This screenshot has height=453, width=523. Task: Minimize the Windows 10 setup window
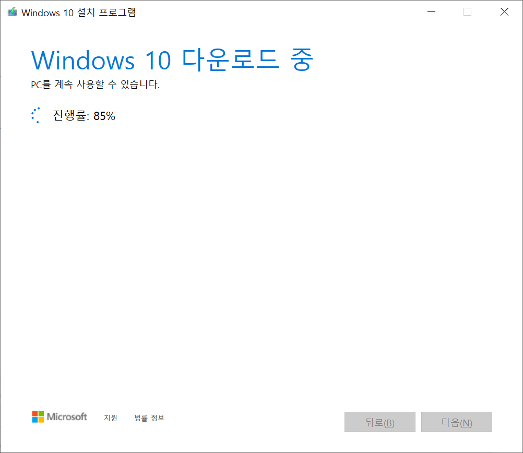tap(432, 12)
